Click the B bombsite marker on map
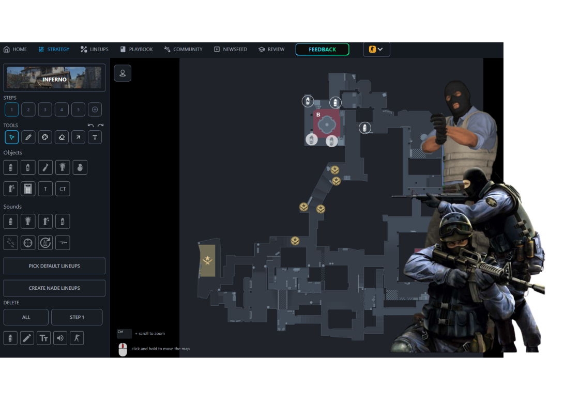 (x=326, y=123)
